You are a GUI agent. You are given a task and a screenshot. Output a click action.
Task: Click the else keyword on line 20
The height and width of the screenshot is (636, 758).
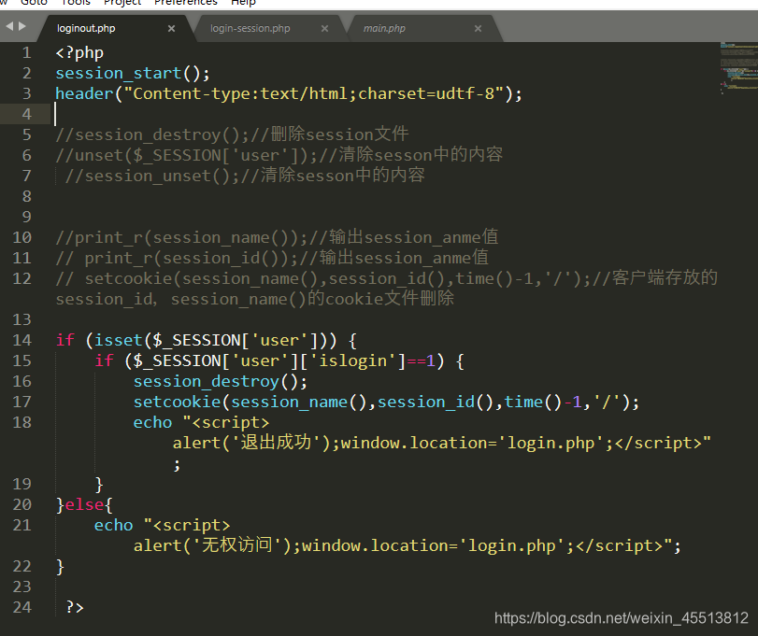tap(84, 504)
